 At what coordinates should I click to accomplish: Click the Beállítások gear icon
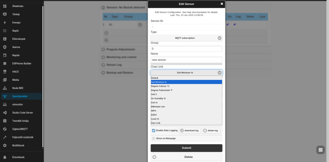point(5,146)
